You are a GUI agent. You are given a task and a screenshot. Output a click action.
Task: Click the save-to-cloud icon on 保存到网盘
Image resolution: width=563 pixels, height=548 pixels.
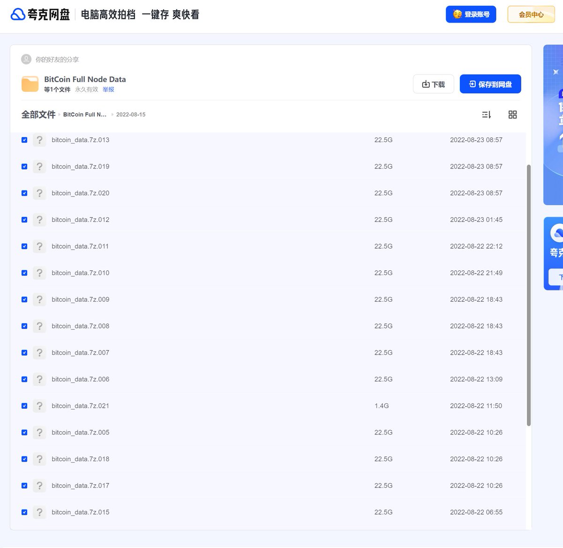tap(472, 84)
